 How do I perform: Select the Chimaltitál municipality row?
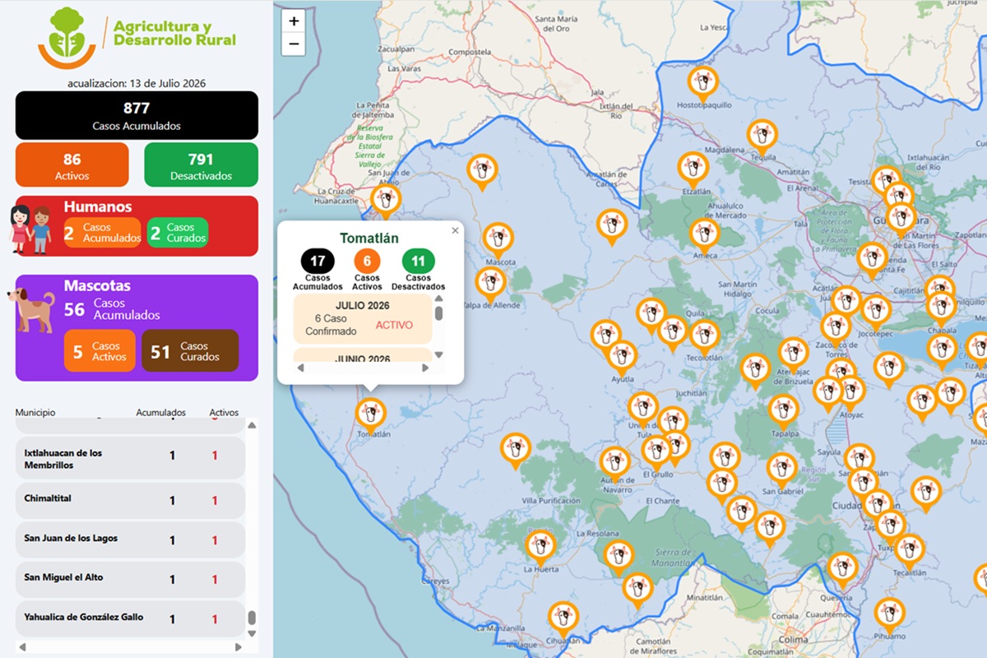click(131, 500)
